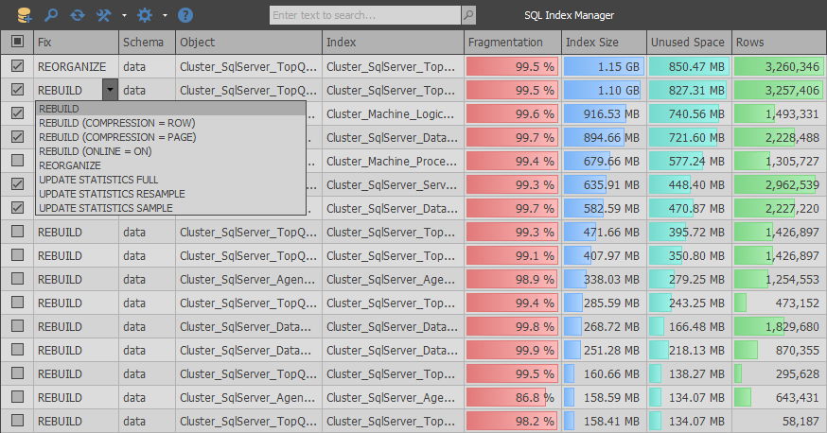
Task: Uncheck the row with index size 894.66 MB
Action: [x=17, y=137]
